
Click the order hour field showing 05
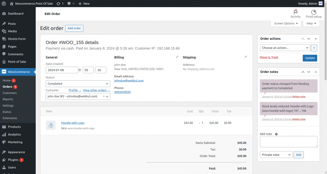(x=88, y=70)
